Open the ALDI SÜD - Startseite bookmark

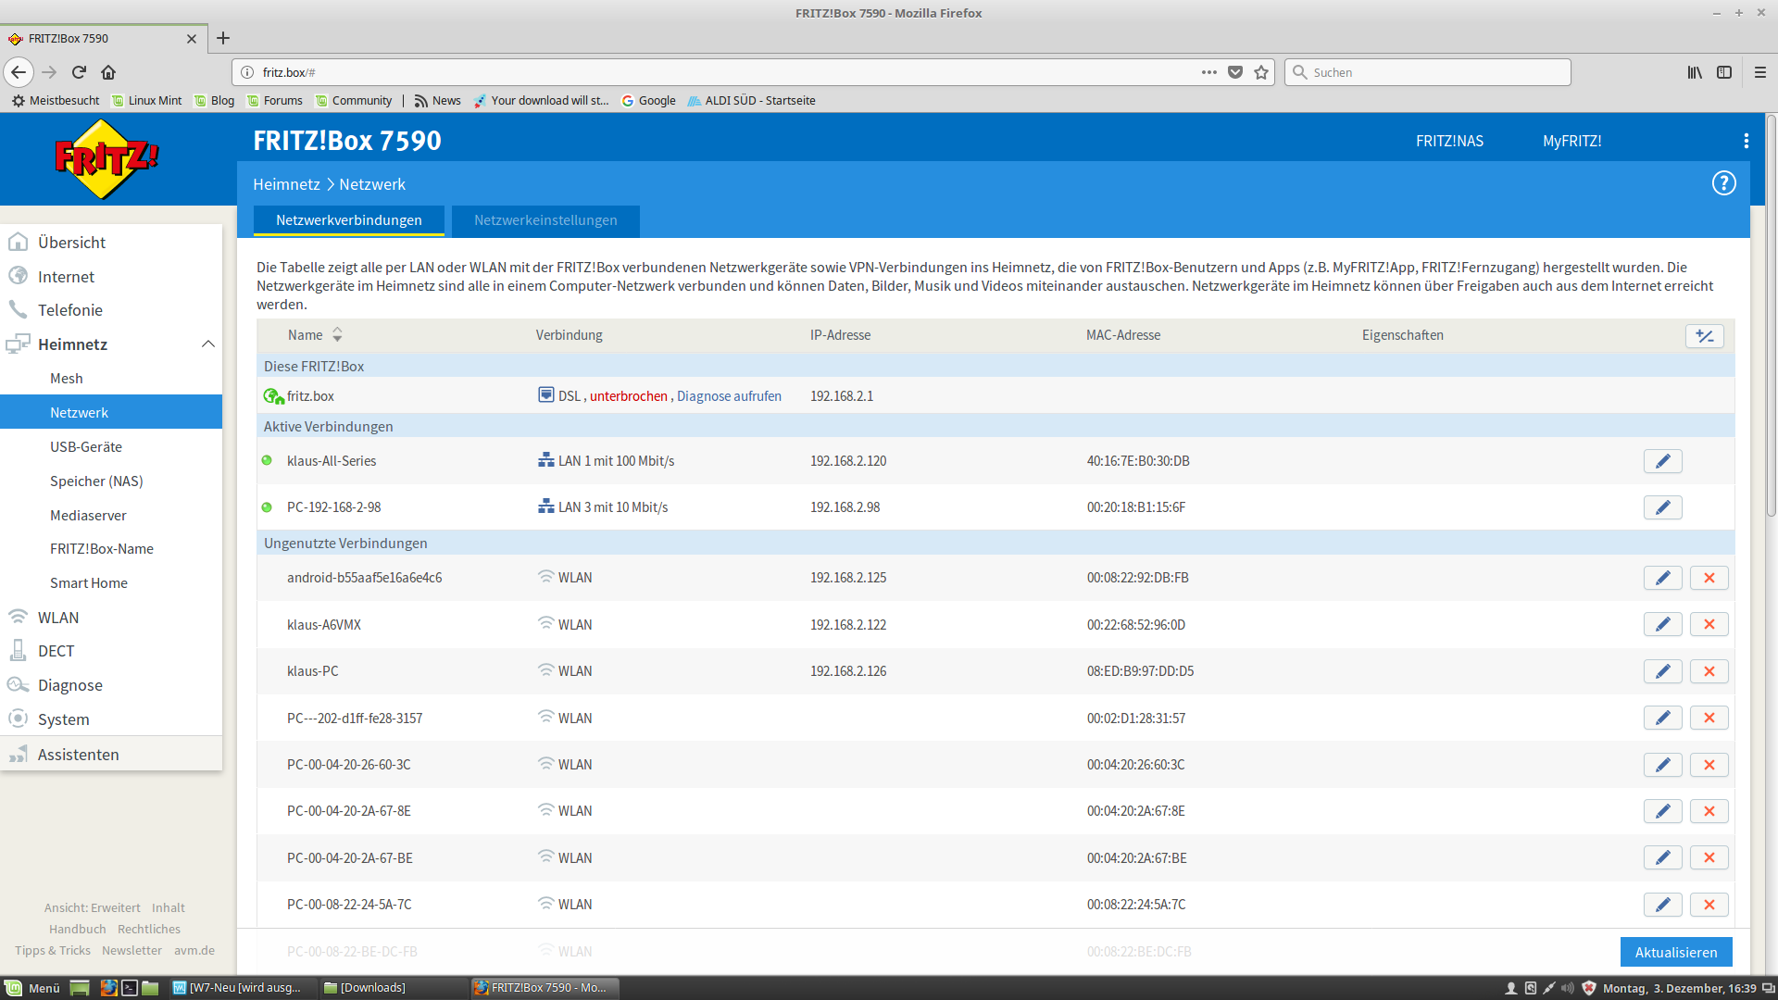click(751, 101)
